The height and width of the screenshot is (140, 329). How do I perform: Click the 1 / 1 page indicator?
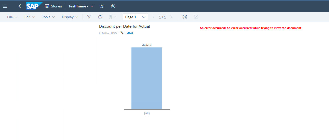click(x=162, y=17)
